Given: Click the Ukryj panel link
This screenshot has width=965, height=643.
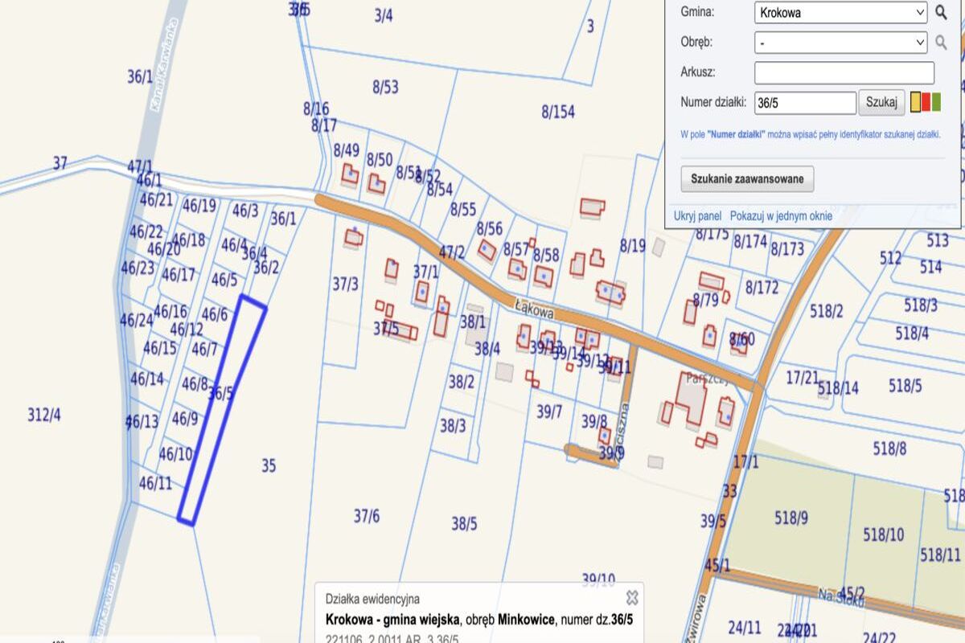Looking at the screenshot, I should pyautogui.click(x=697, y=216).
